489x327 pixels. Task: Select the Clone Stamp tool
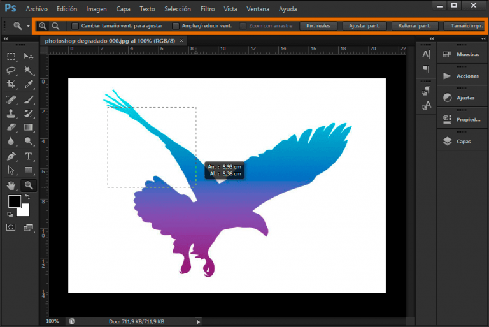11,113
